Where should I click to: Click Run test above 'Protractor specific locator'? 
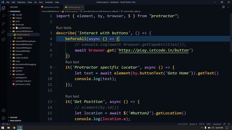tap(72, 62)
